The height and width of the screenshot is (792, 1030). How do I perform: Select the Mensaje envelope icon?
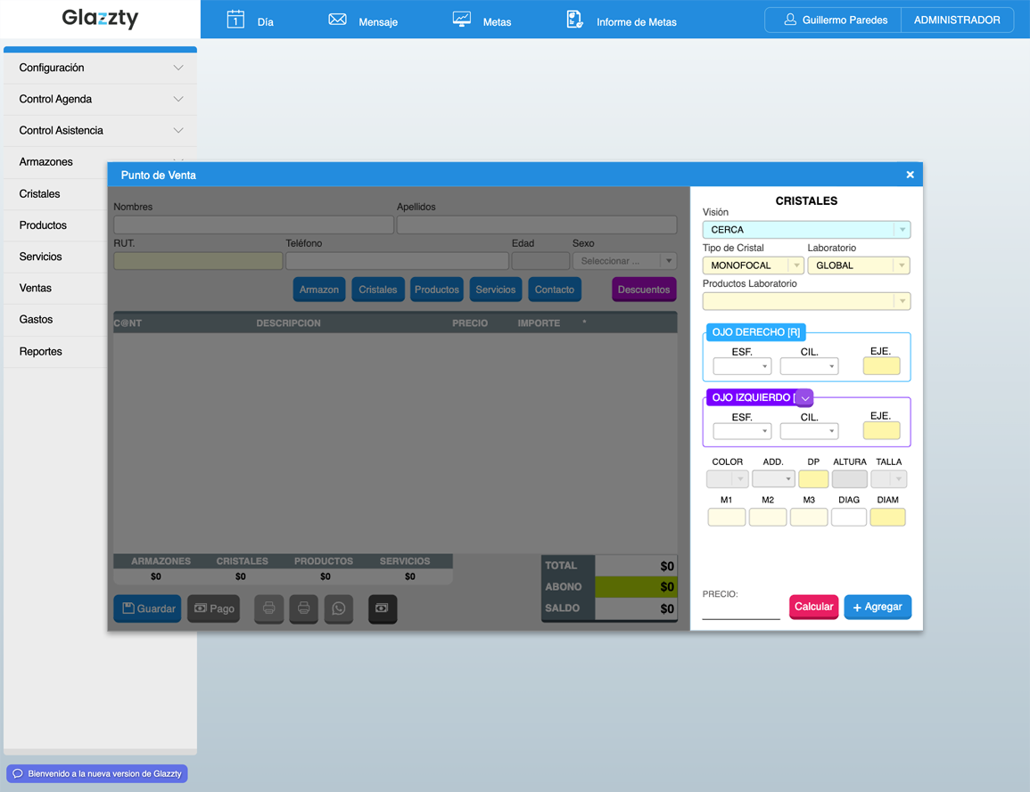click(x=337, y=19)
